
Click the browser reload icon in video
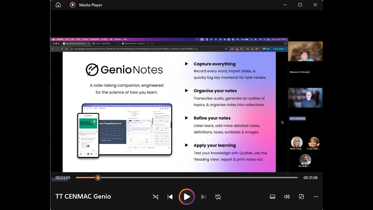(62, 49)
